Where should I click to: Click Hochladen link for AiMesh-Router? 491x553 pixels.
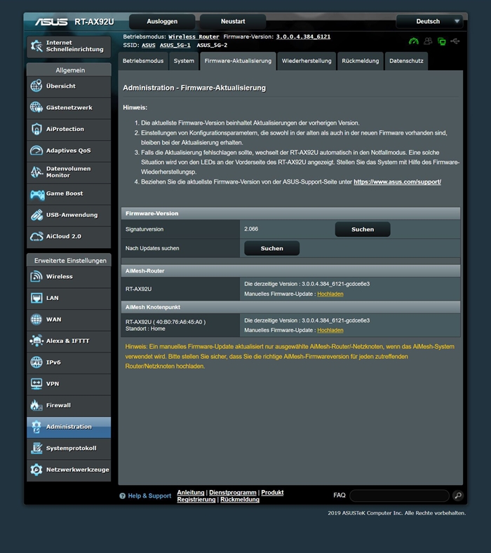tap(330, 294)
